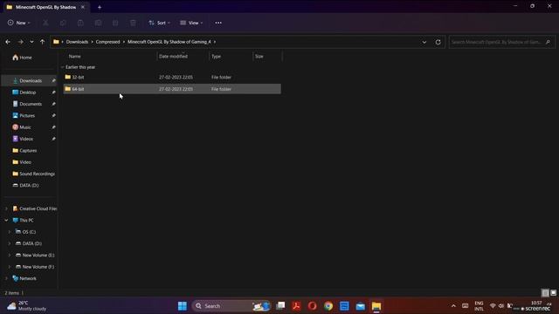Select the 64-bit folder row
Screen dimensions: 559x314
point(172,89)
